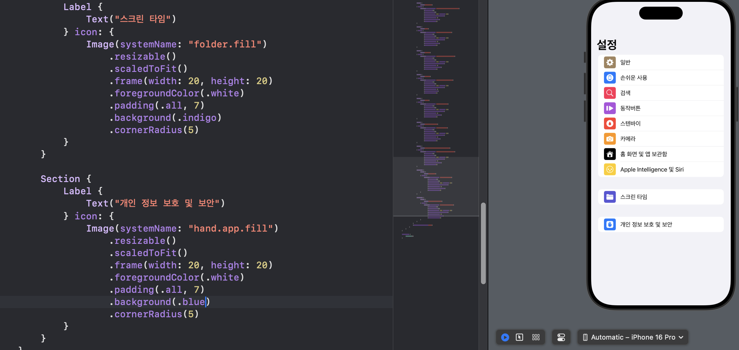
Task: Tap the 홈 화면 및 앱 보관함 house icon
Action: [610, 154]
